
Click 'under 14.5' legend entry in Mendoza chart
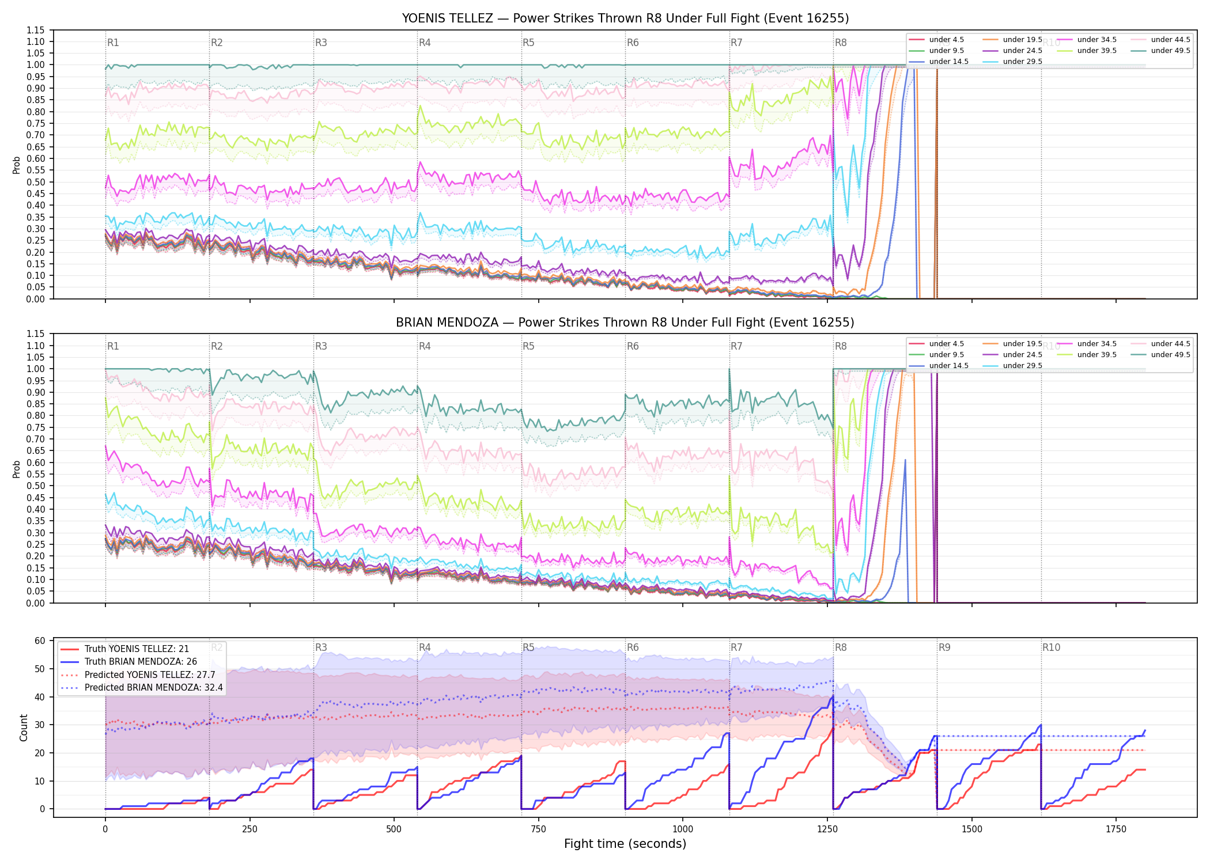[939, 366]
